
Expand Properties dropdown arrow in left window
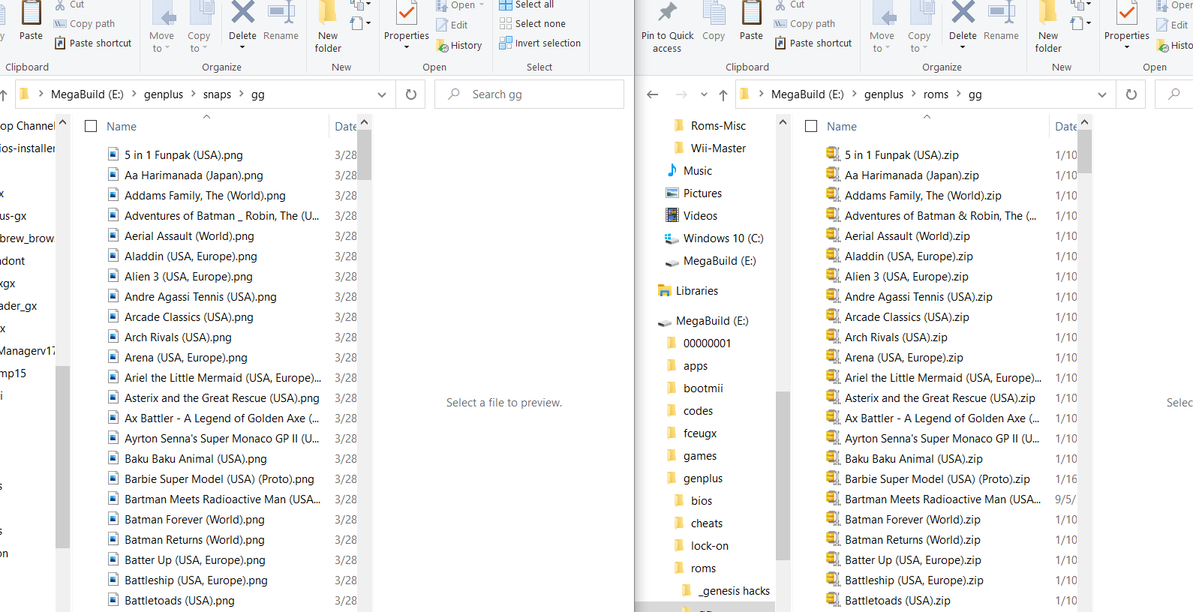click(407, 47)
